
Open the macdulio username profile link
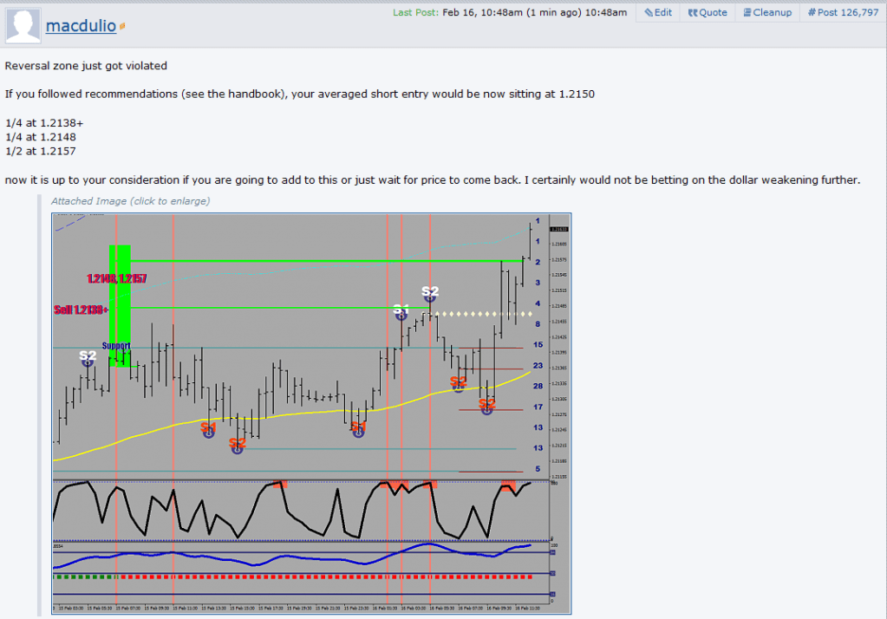pyautogui.click(x=81, y=26)
